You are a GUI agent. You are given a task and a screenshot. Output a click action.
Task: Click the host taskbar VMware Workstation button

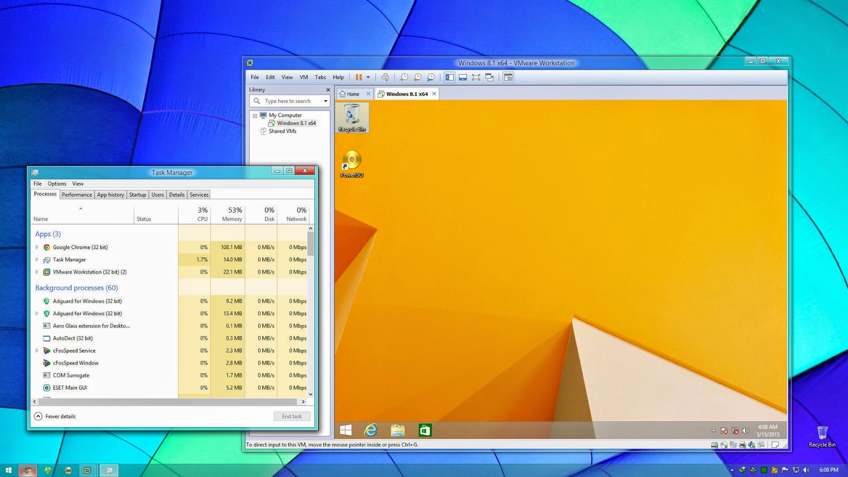pos(87,470)
